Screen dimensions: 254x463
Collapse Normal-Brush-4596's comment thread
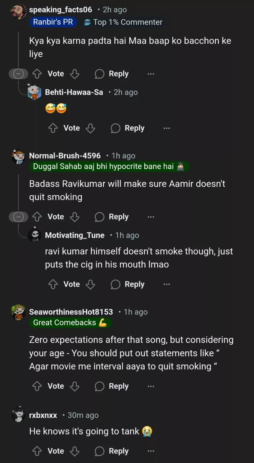coord(18,217)
